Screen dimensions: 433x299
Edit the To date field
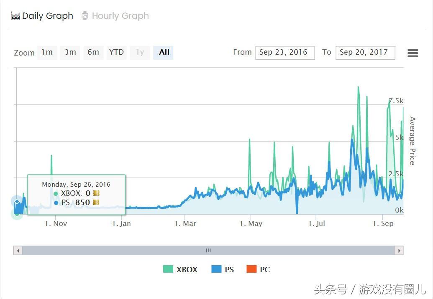click(365, 53)
